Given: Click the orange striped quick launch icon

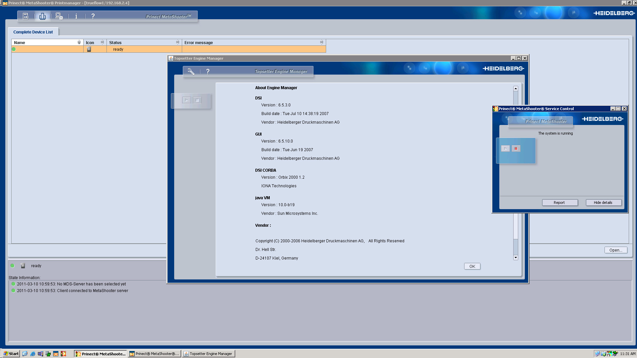Looking at the screenshot, I should [x=56, y=354].
